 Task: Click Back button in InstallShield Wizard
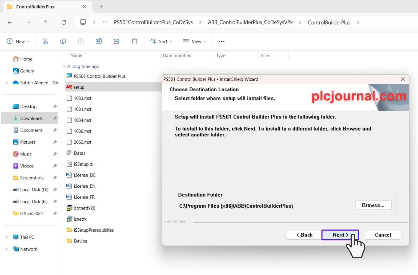pyautogui.click(x=304, y=235)
